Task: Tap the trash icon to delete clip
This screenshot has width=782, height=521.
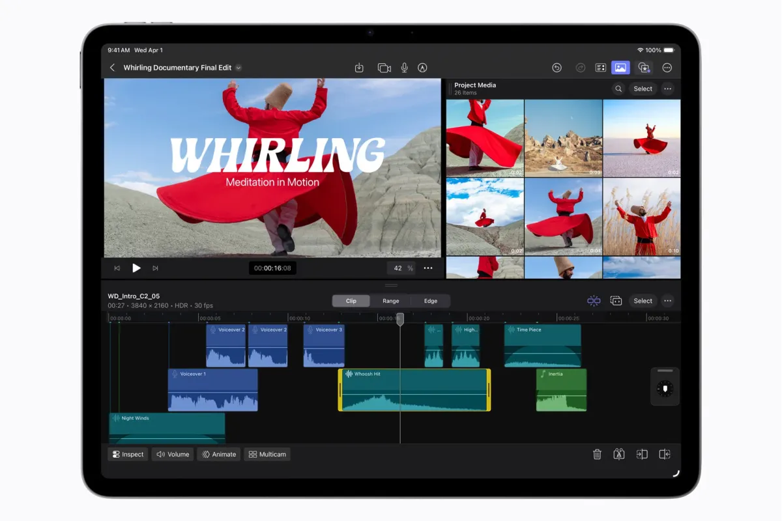Action: point(598,454)
